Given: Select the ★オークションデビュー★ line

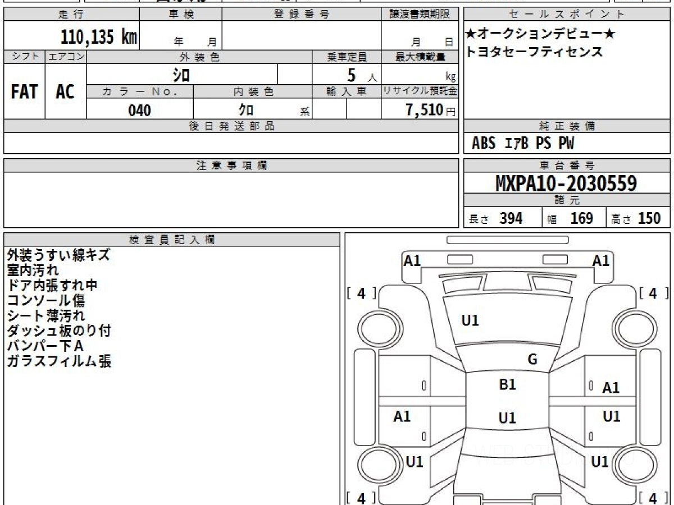Looking at the screenshot, I should (540, 34).
